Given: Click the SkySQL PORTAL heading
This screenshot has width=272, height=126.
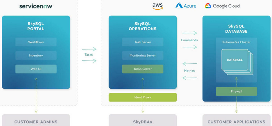Looking at the screenshot, I should 36,26.
